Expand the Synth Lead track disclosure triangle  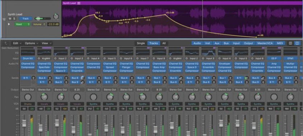coord(9,24)
